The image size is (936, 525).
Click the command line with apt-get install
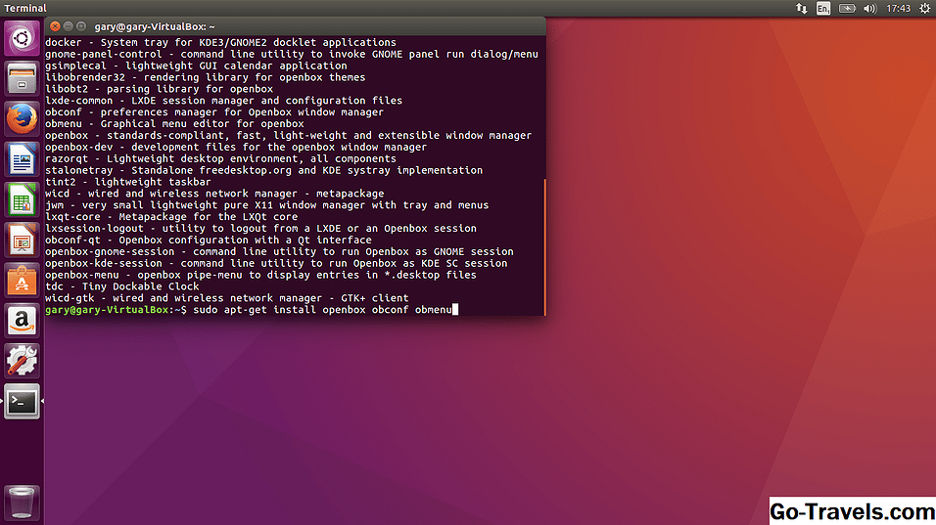coord(252,310)
